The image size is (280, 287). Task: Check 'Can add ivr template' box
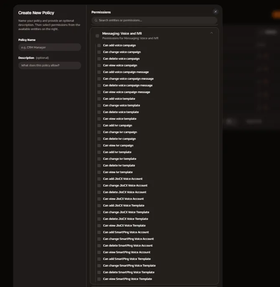(x=99, y=152)
